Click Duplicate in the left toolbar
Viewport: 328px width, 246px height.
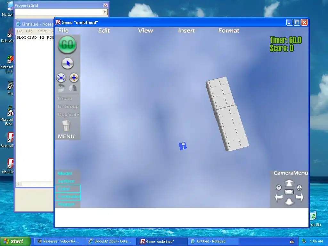[69, 114]
